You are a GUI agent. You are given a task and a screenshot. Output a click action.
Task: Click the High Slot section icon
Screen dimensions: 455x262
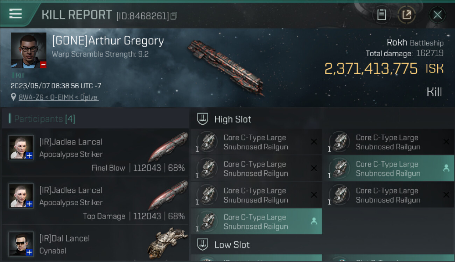point(203,119)
